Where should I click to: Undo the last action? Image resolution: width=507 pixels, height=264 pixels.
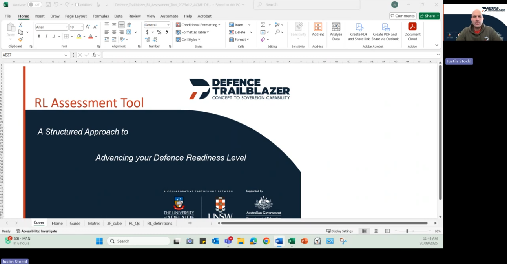[56, 5]
